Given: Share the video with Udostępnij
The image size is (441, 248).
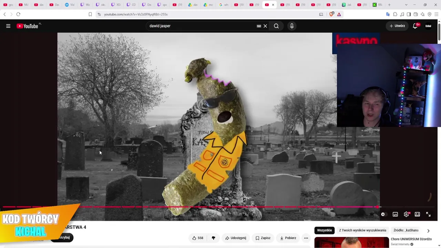Looking at the screenshot, I should 236,238.
